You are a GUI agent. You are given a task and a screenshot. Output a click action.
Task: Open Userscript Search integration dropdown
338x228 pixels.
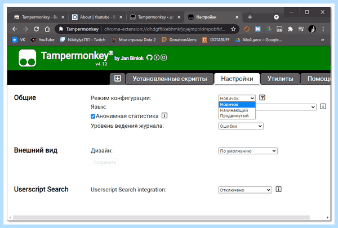tap(245, 190)
